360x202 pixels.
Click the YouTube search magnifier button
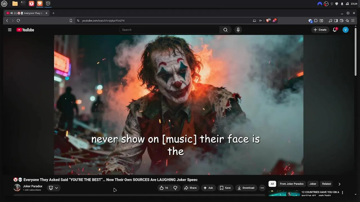click(225, 30)
